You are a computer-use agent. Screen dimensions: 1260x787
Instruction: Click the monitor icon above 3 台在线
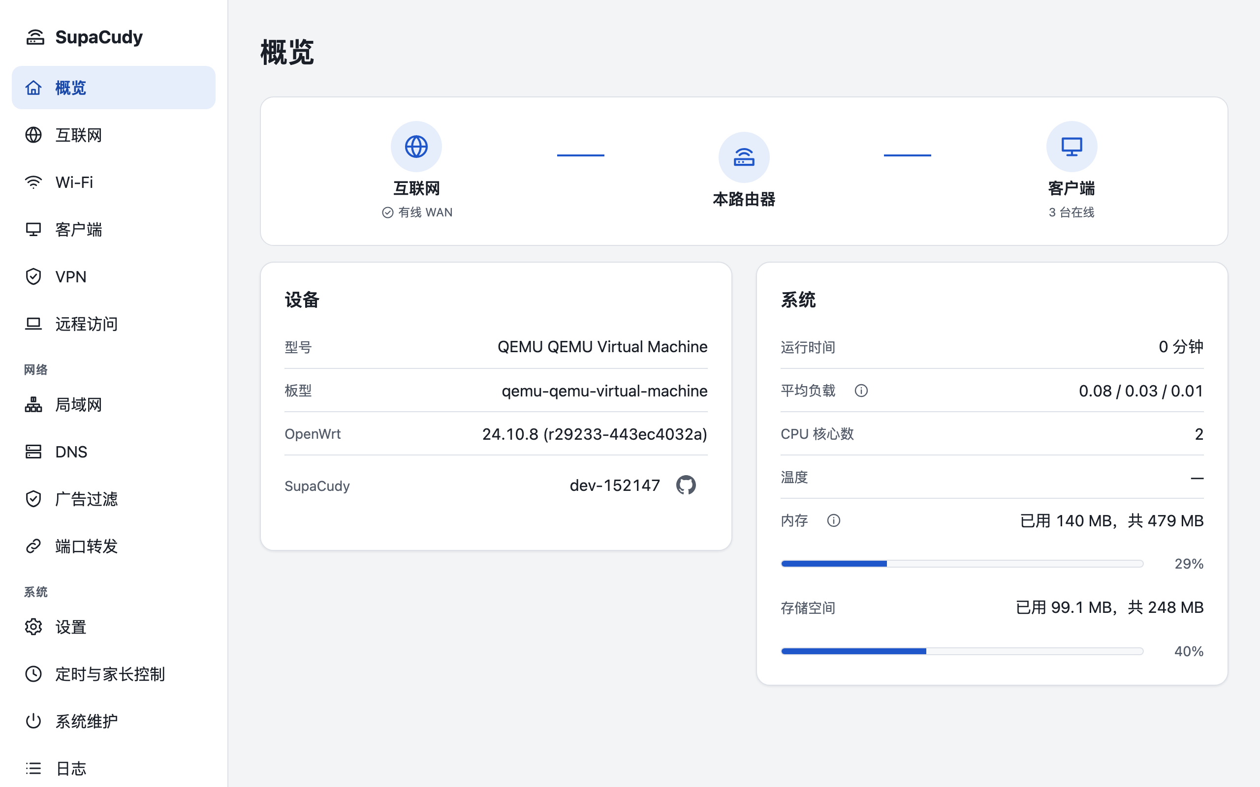click(x=1071, y=147)
